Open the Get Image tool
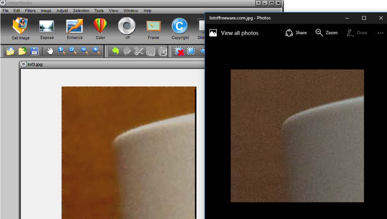 (x=21, y=28)
